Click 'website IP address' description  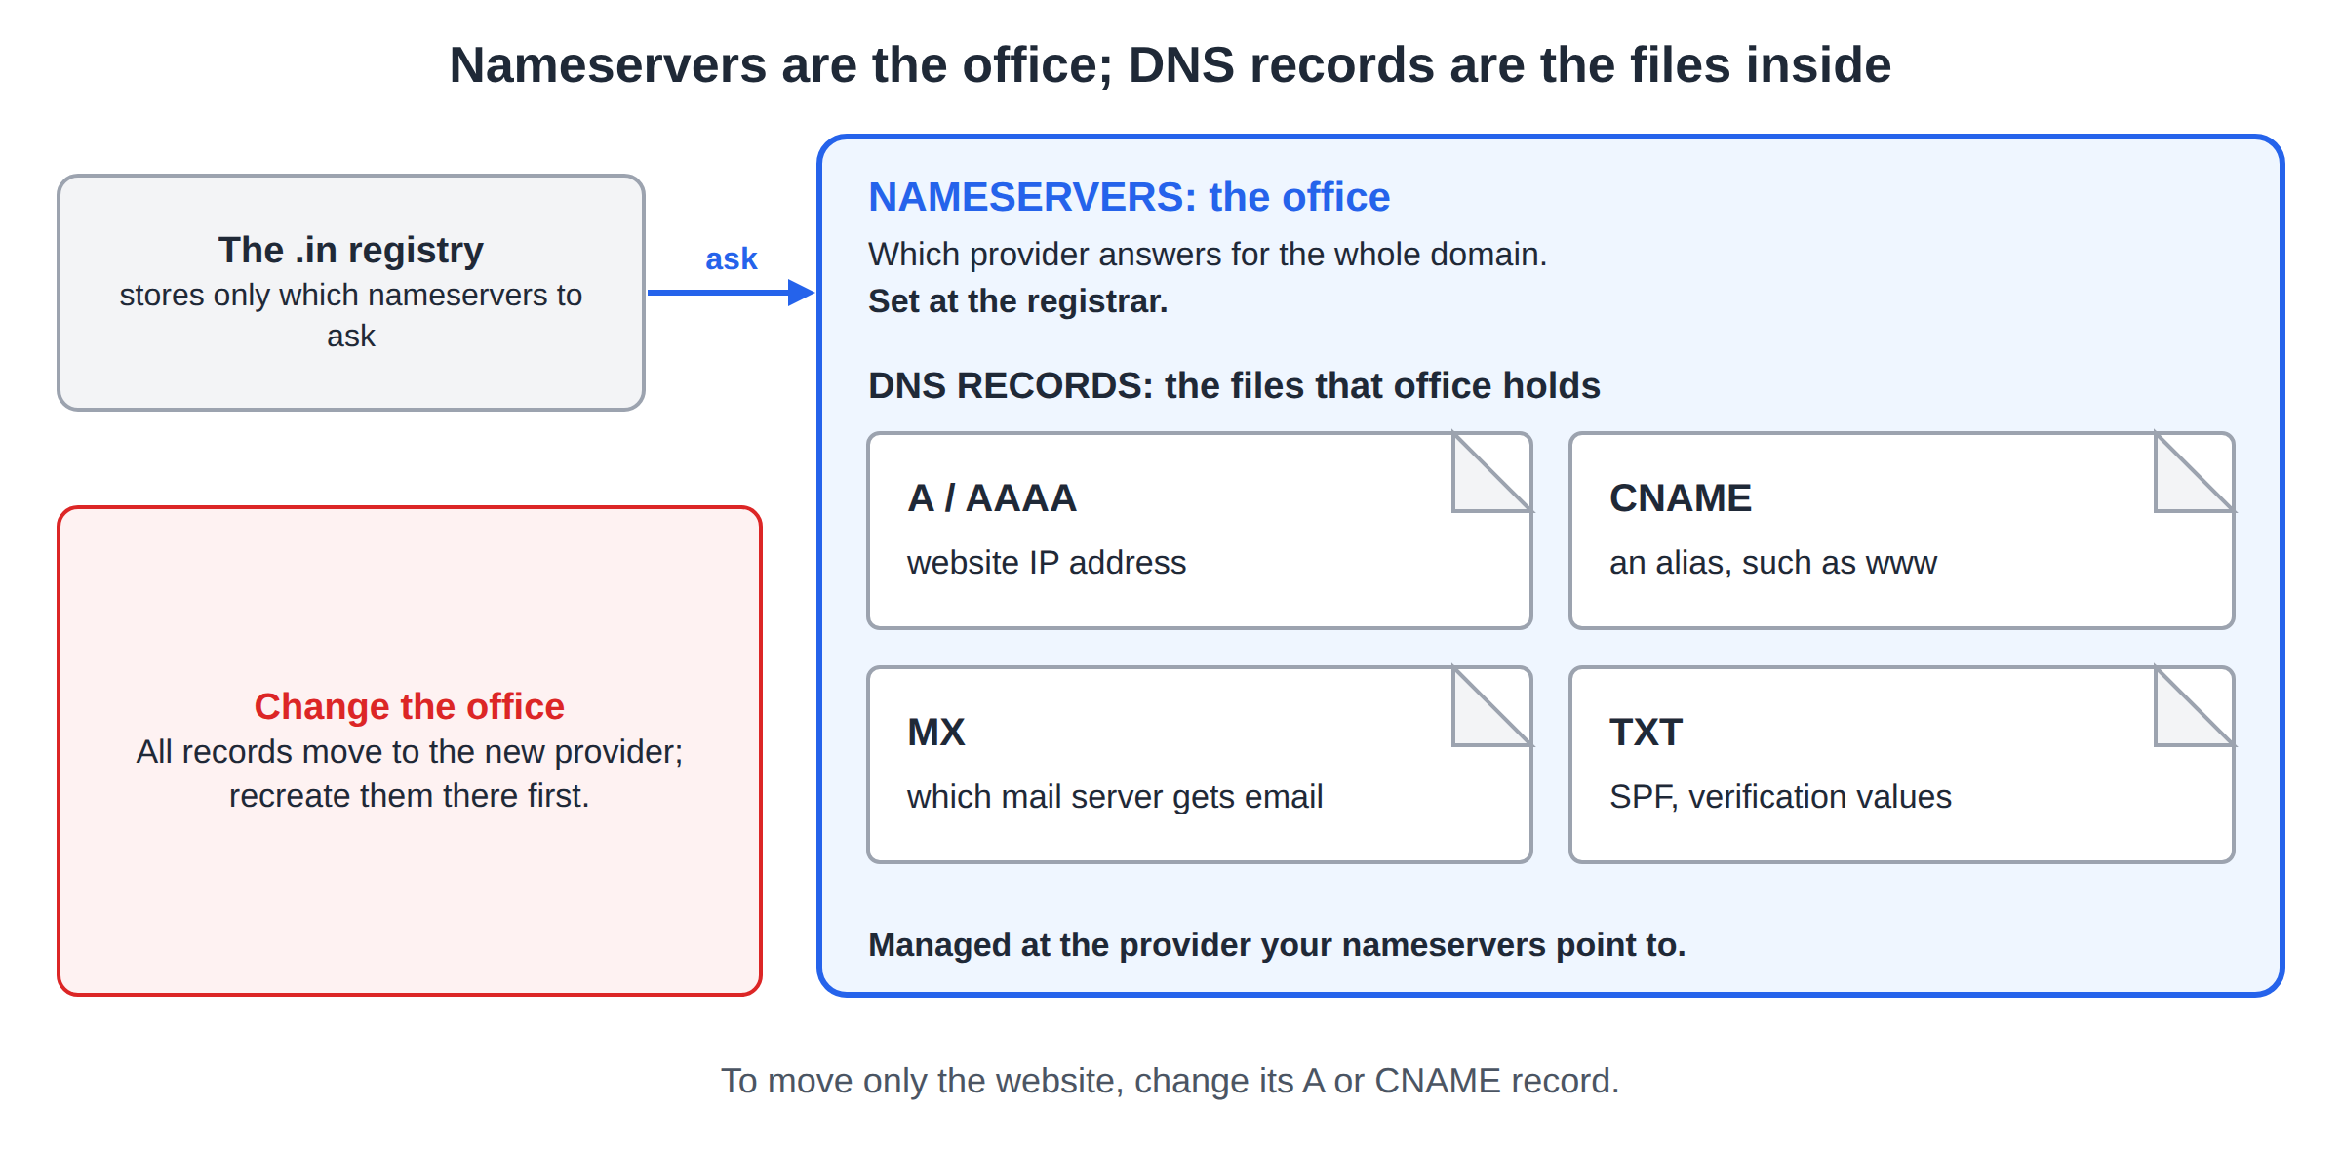click(x=1047, y=563)
